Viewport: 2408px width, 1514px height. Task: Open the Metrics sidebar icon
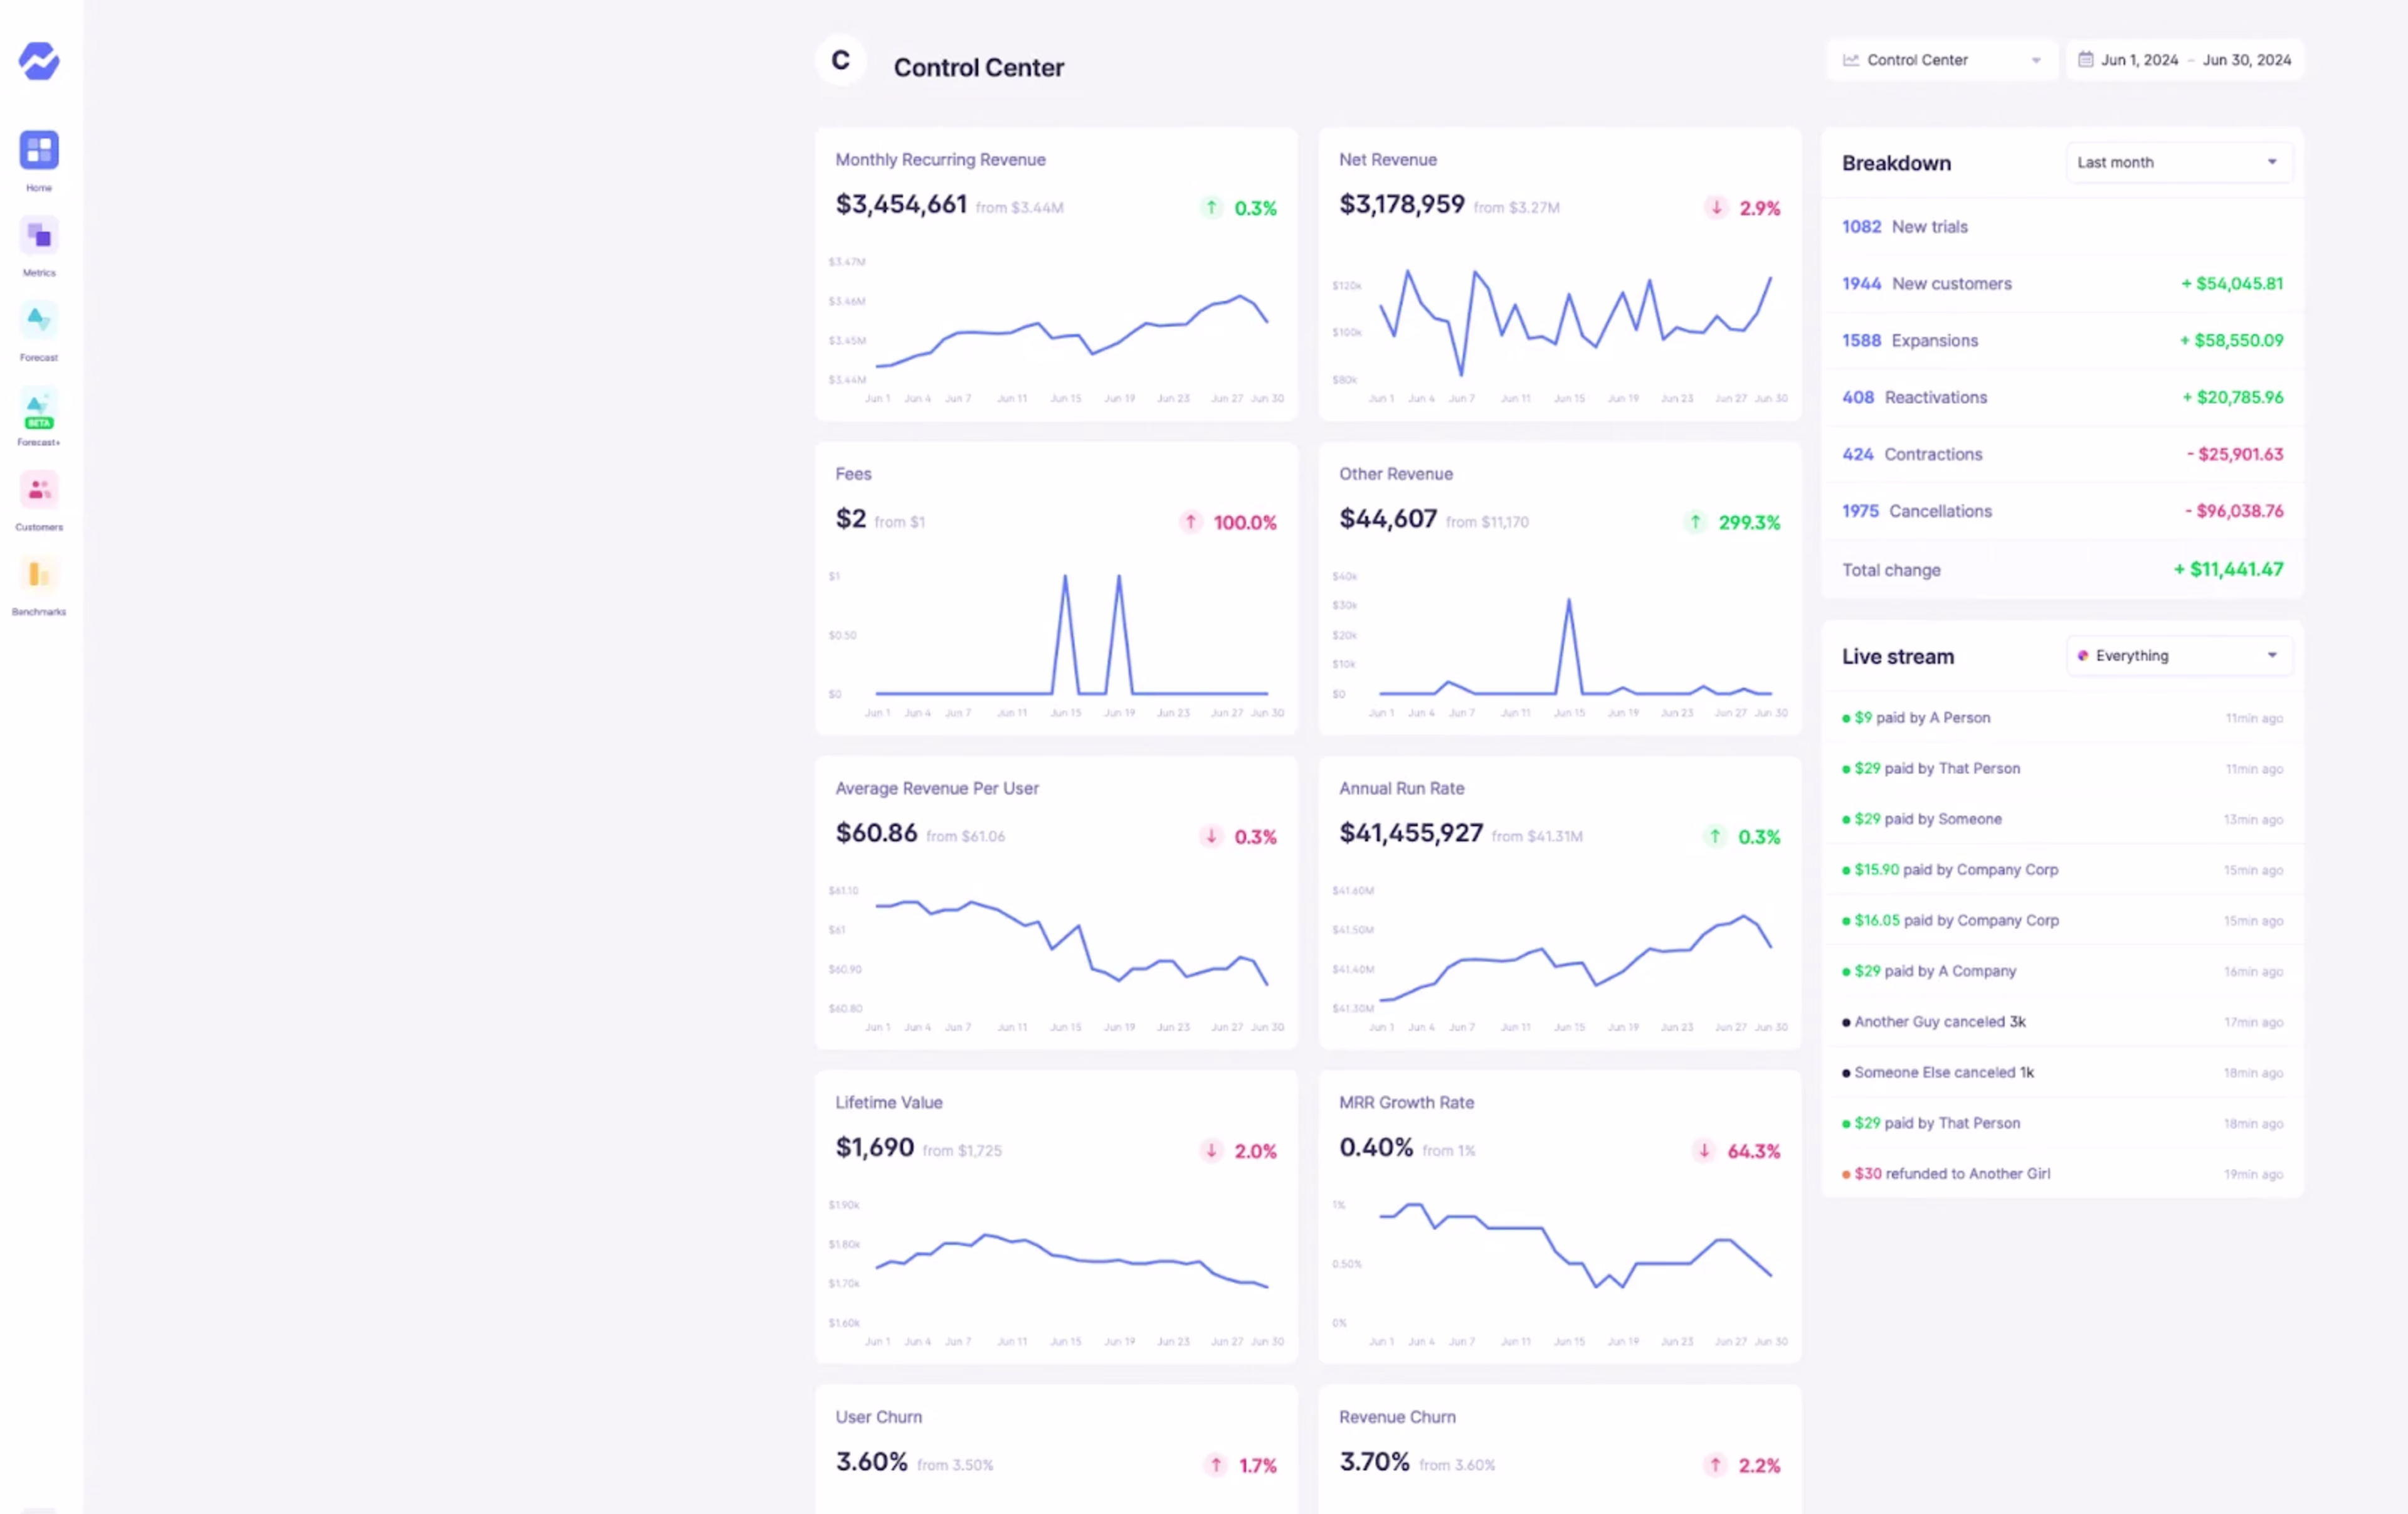pos(39,236)
